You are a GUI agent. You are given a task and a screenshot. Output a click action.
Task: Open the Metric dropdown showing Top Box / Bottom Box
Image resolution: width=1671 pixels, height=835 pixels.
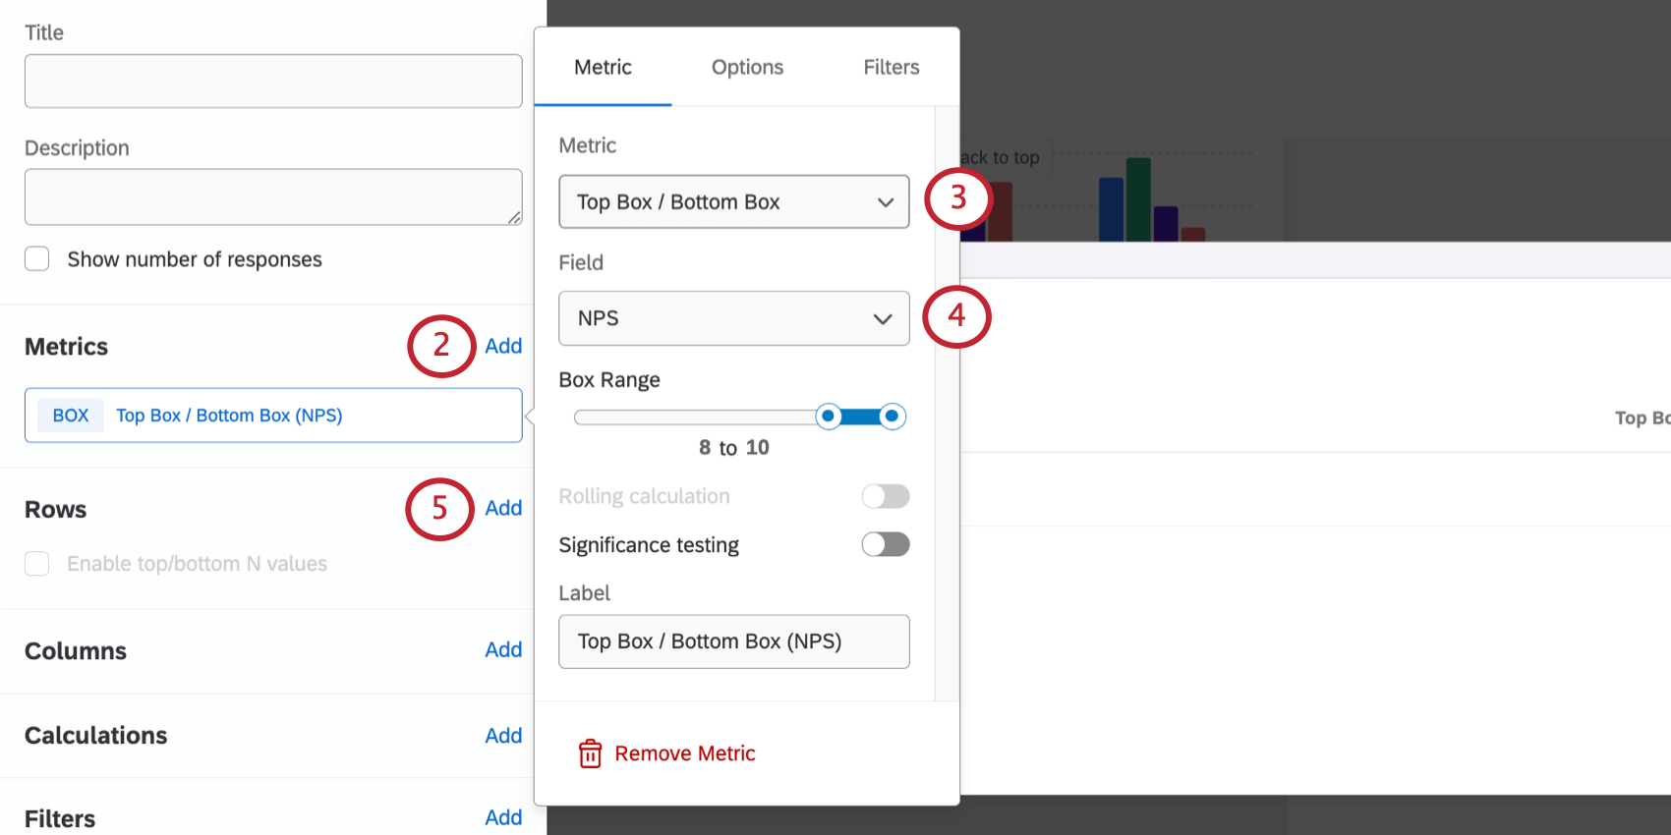tap(733, 201)
